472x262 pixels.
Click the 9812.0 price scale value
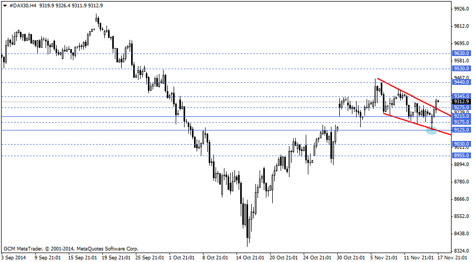coord(462,26)
